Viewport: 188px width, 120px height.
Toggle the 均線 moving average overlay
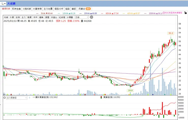pyautogui.click(x=6, y=17)
